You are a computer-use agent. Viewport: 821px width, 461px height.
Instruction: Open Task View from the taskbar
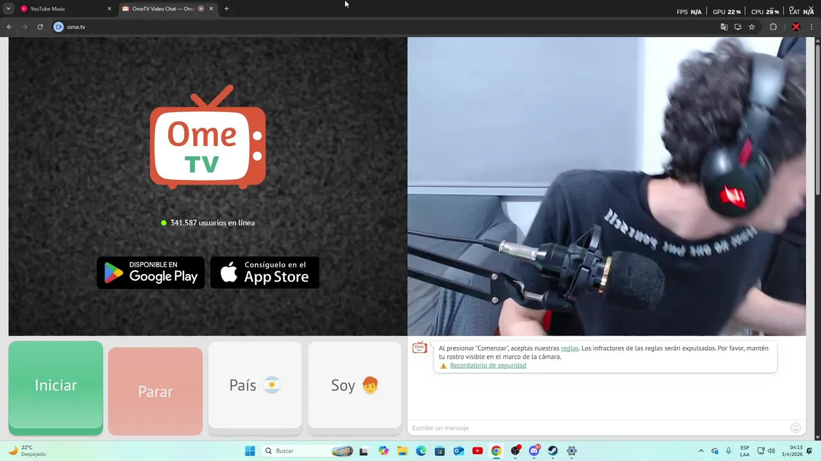[364, 451]
